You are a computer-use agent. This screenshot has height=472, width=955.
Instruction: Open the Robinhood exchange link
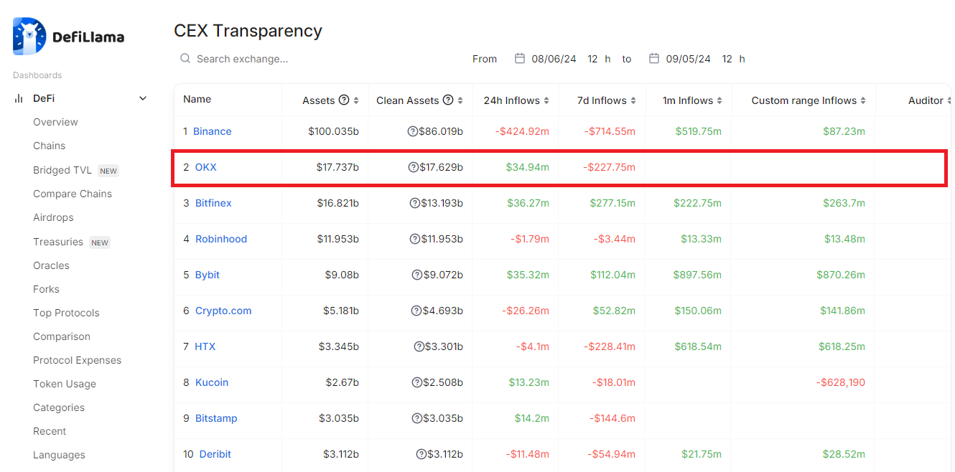click(221, 239)
